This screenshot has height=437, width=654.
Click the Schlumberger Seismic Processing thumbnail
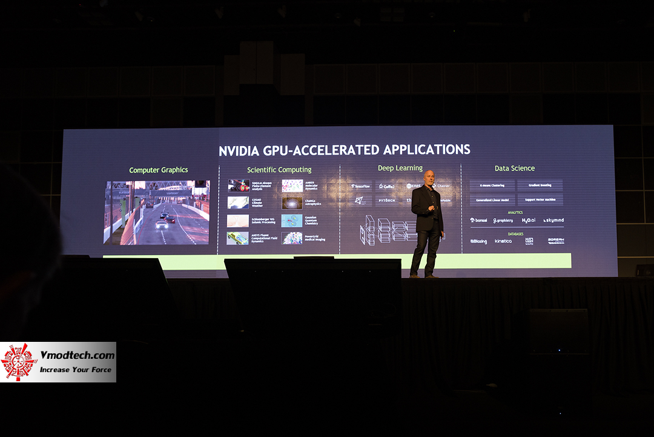point(238,221)
